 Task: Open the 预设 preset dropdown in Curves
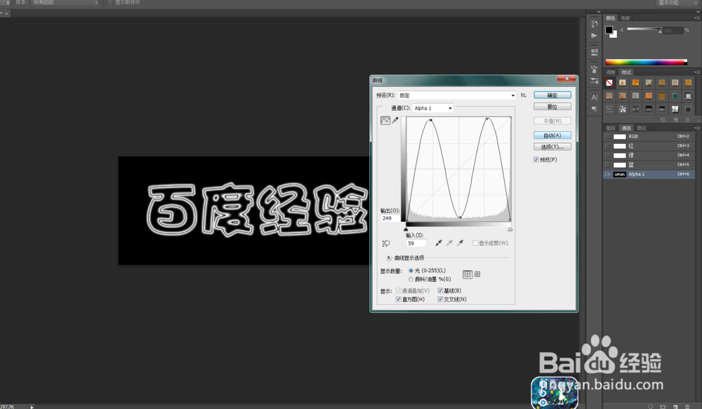tap(515, 94)
